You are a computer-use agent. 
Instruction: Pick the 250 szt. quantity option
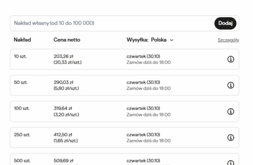pos(22,135)
